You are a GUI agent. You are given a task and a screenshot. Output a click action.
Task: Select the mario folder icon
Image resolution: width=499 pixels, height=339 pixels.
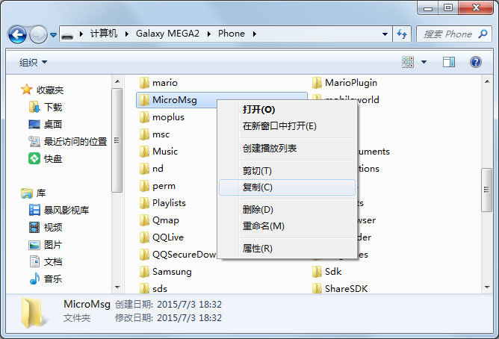tap(146, 82)
